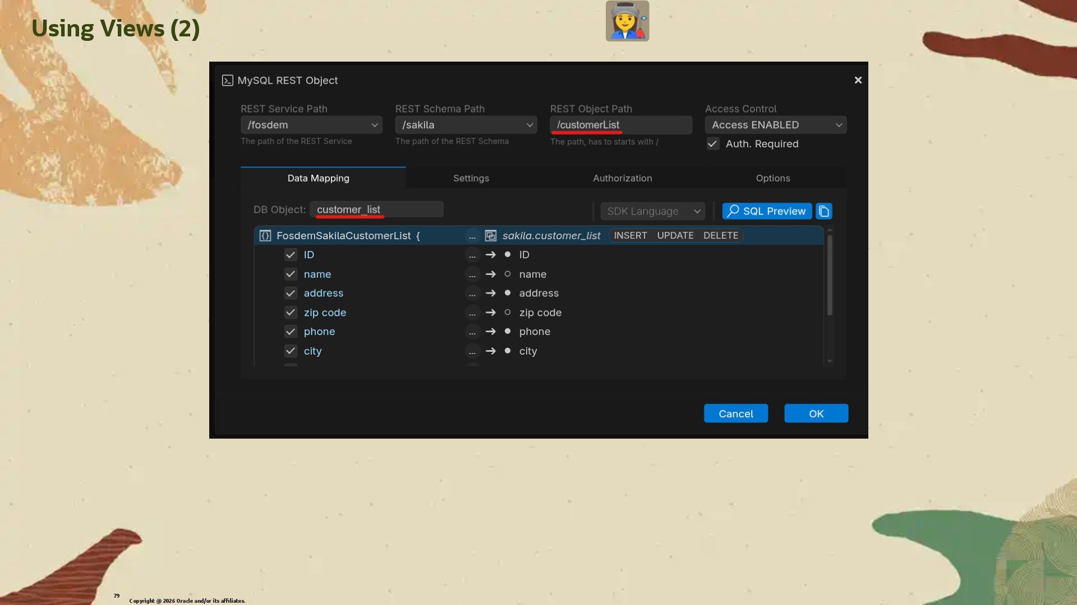Click the filled dot next to phone column
Viewport: 1077px width, 605px height.
click(508, 332)
